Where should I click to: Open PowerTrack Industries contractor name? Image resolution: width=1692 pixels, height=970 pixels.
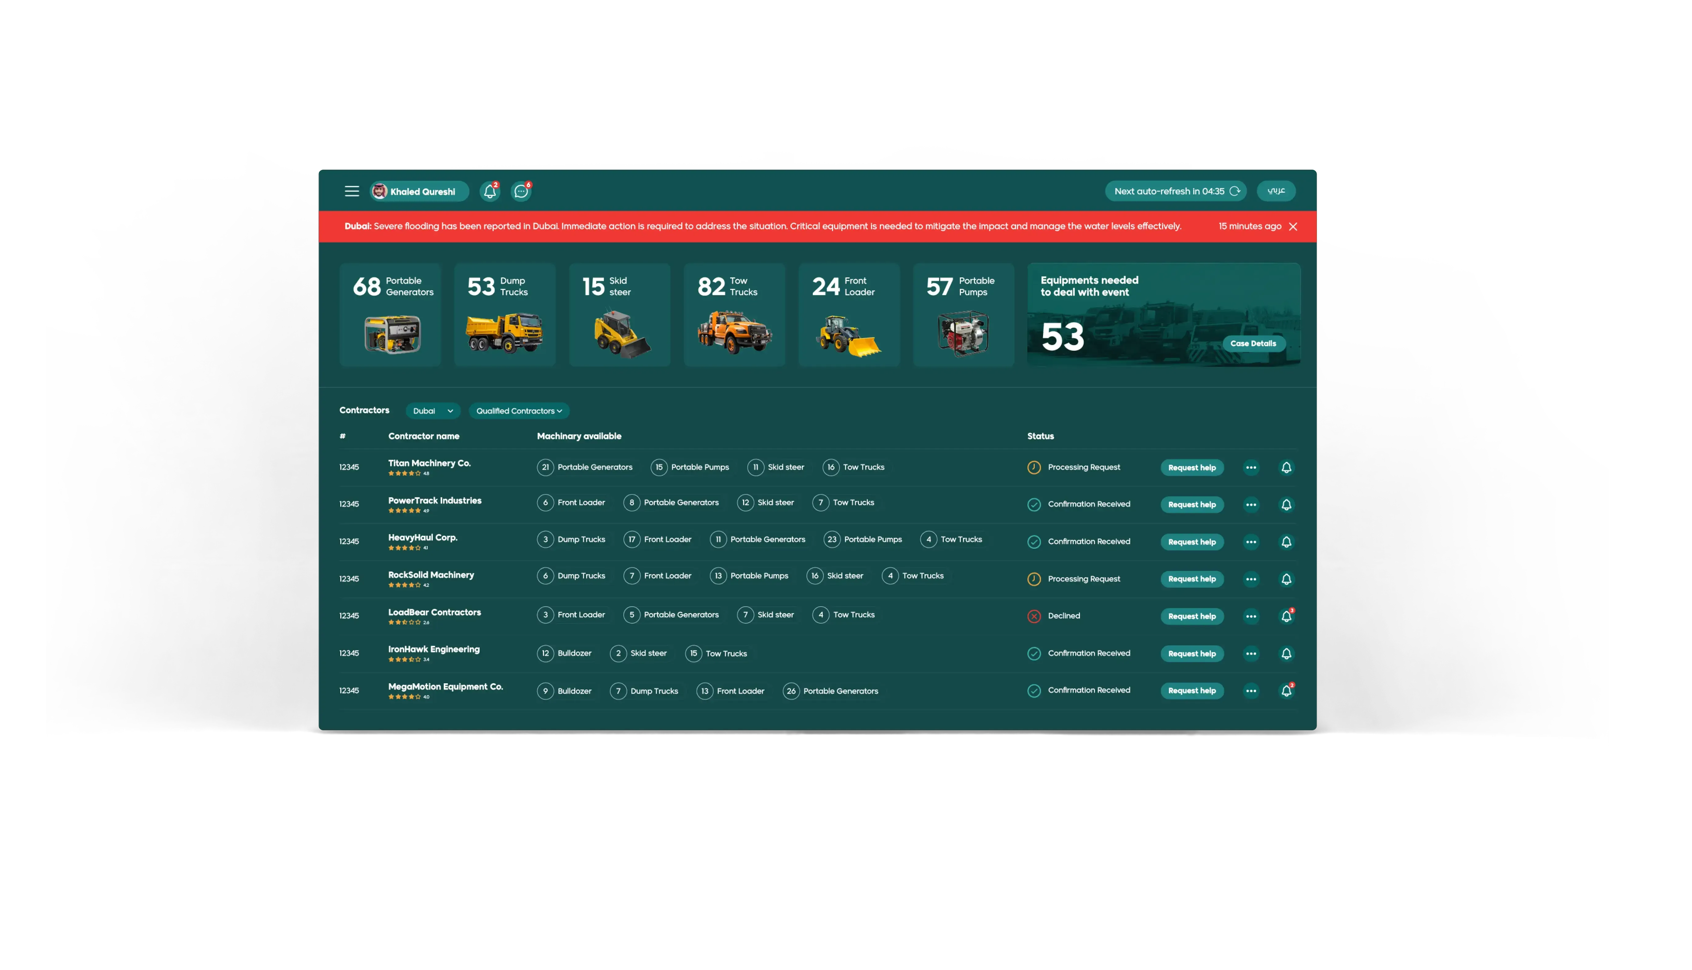pos(434,500)
